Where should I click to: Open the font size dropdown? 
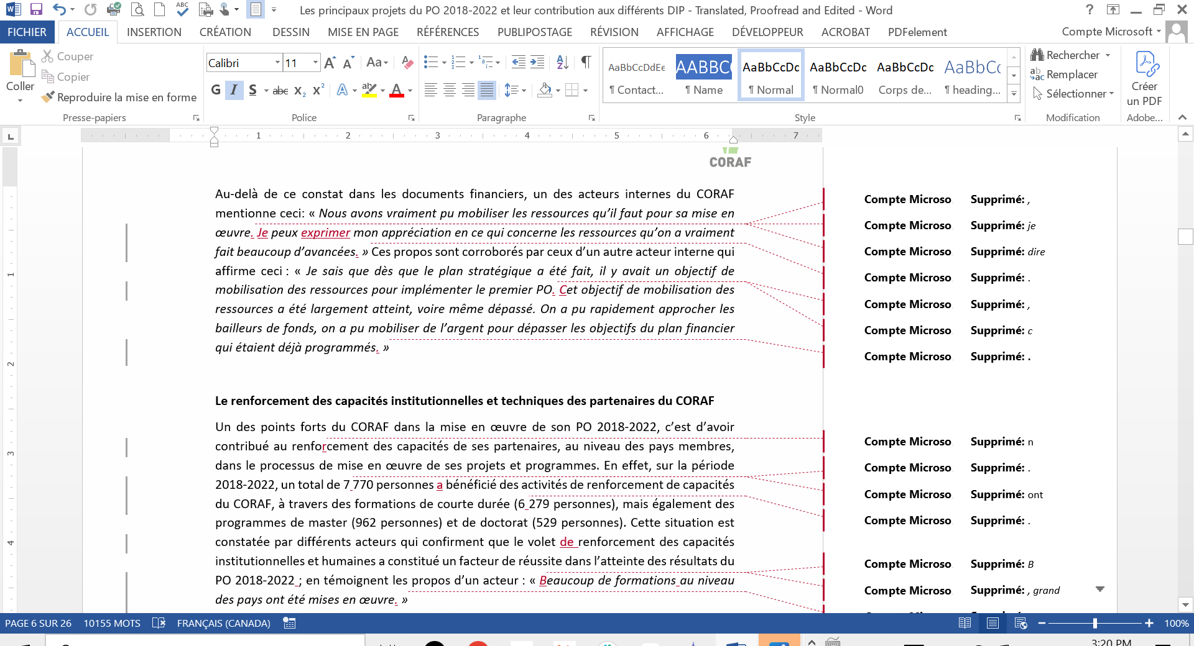(315, 63)
